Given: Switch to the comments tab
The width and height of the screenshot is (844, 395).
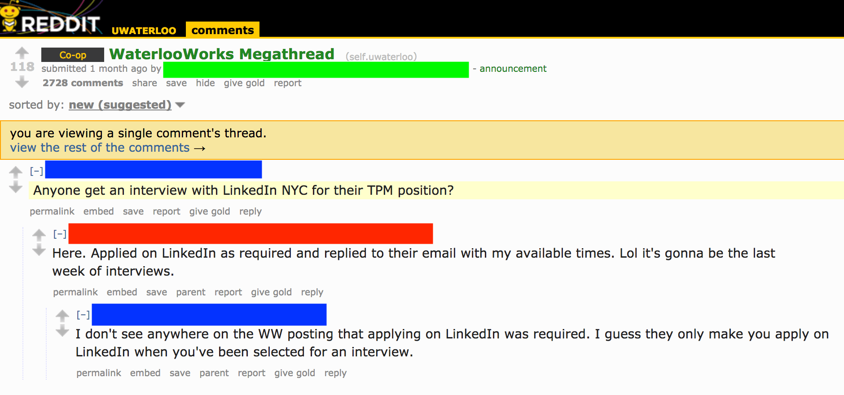Looking at the screenshot, I should click(223, 30).
